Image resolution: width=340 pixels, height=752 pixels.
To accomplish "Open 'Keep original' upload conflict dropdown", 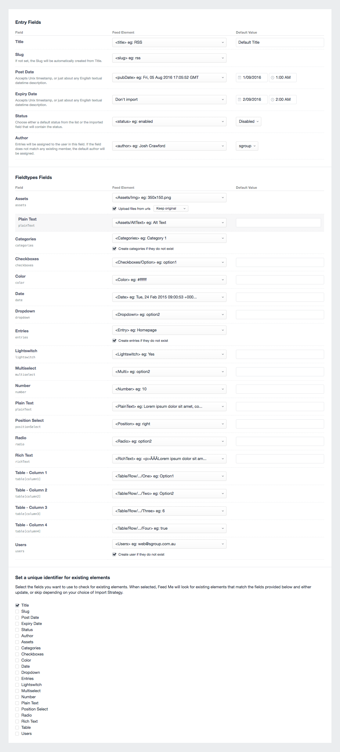I will 171,209.
